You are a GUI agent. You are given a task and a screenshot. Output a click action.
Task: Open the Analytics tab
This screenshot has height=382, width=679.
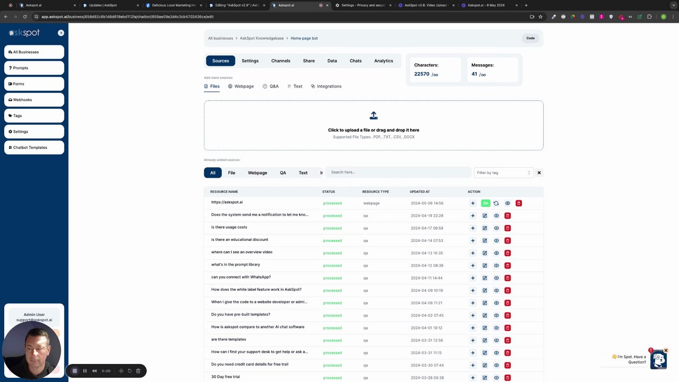[384, 60]
